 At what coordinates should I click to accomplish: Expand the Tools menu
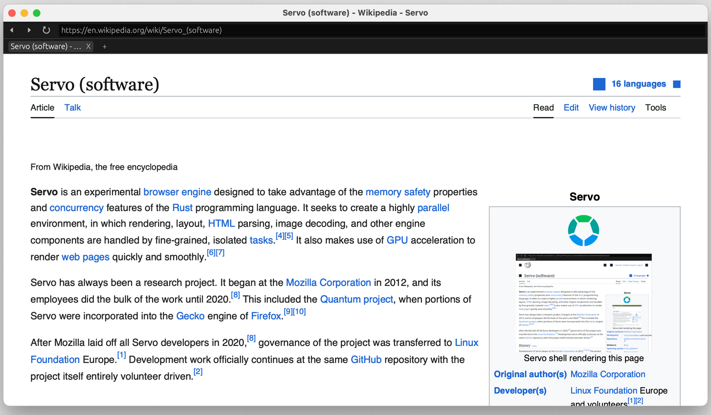point(655,108)
